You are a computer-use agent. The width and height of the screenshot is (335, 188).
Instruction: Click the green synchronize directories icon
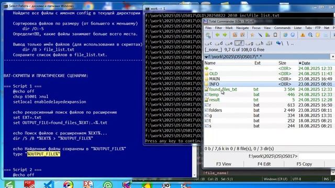tap(267, 35)
